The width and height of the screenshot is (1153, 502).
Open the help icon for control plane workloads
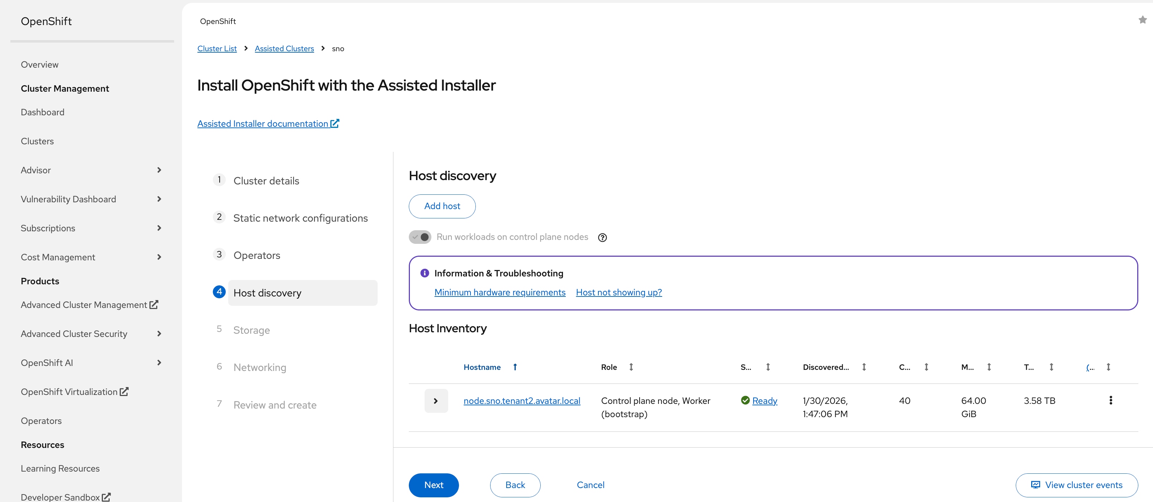[x=602, y=238]
